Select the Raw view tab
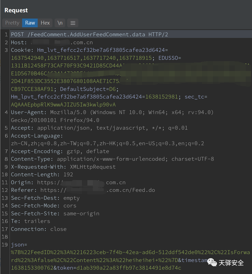The height and width of the screenshot is (274, 252). (30, 23)
